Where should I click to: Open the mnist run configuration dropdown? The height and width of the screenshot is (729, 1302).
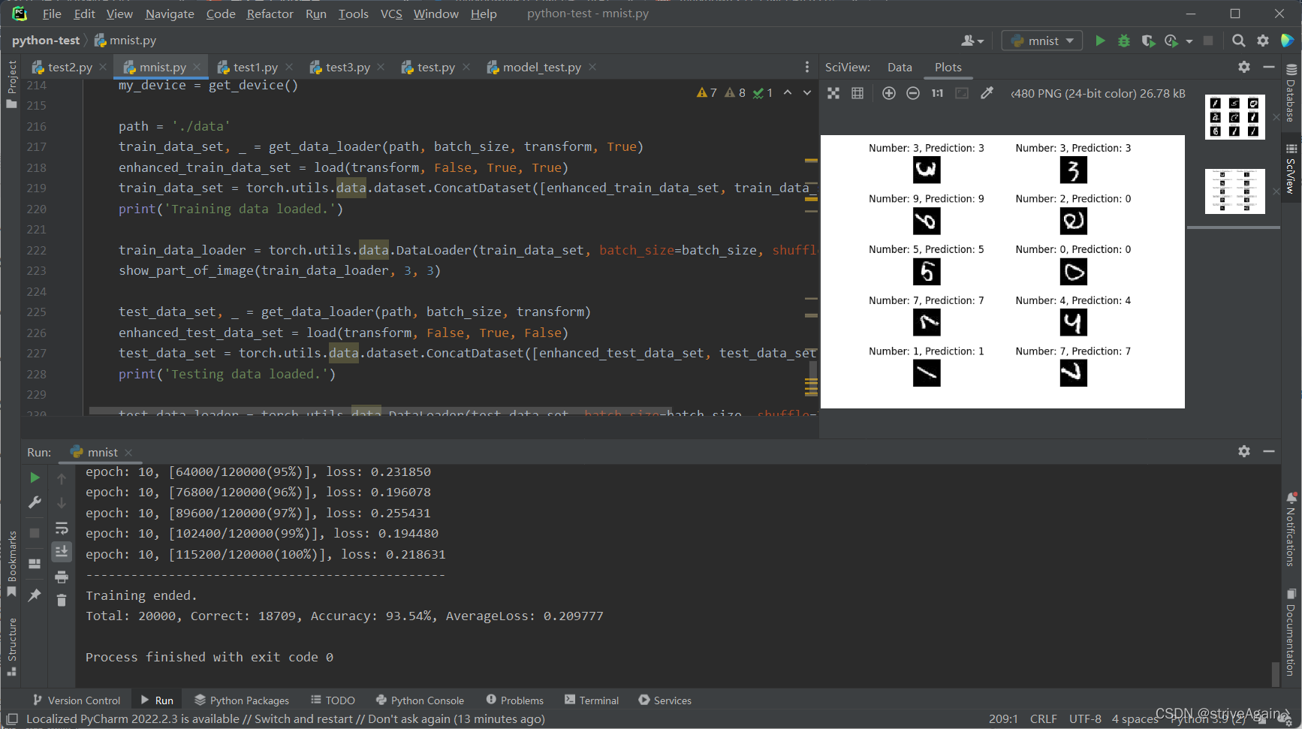point(1042,41)
